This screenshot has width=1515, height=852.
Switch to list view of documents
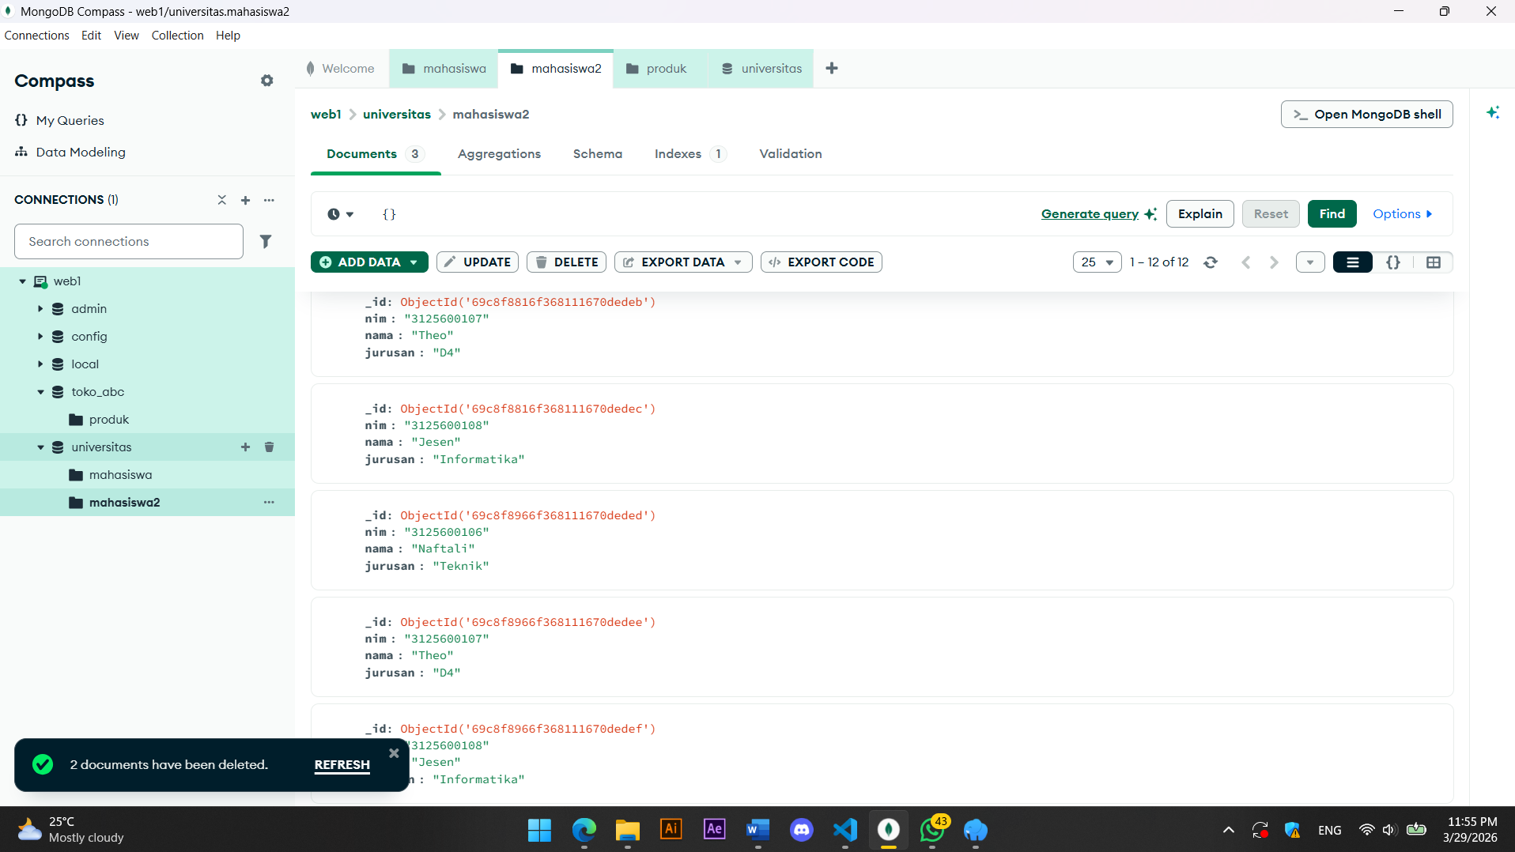point(1353,262)
